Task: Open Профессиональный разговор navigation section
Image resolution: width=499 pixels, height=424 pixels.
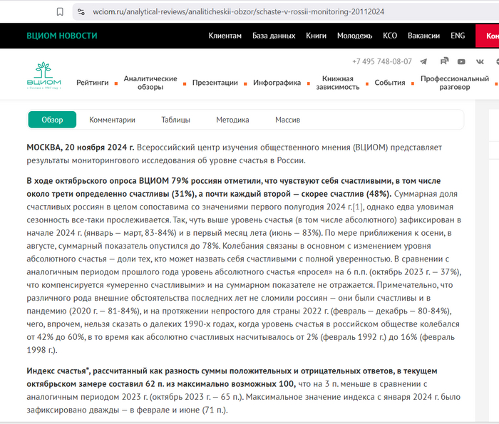Action: [455, 83]
